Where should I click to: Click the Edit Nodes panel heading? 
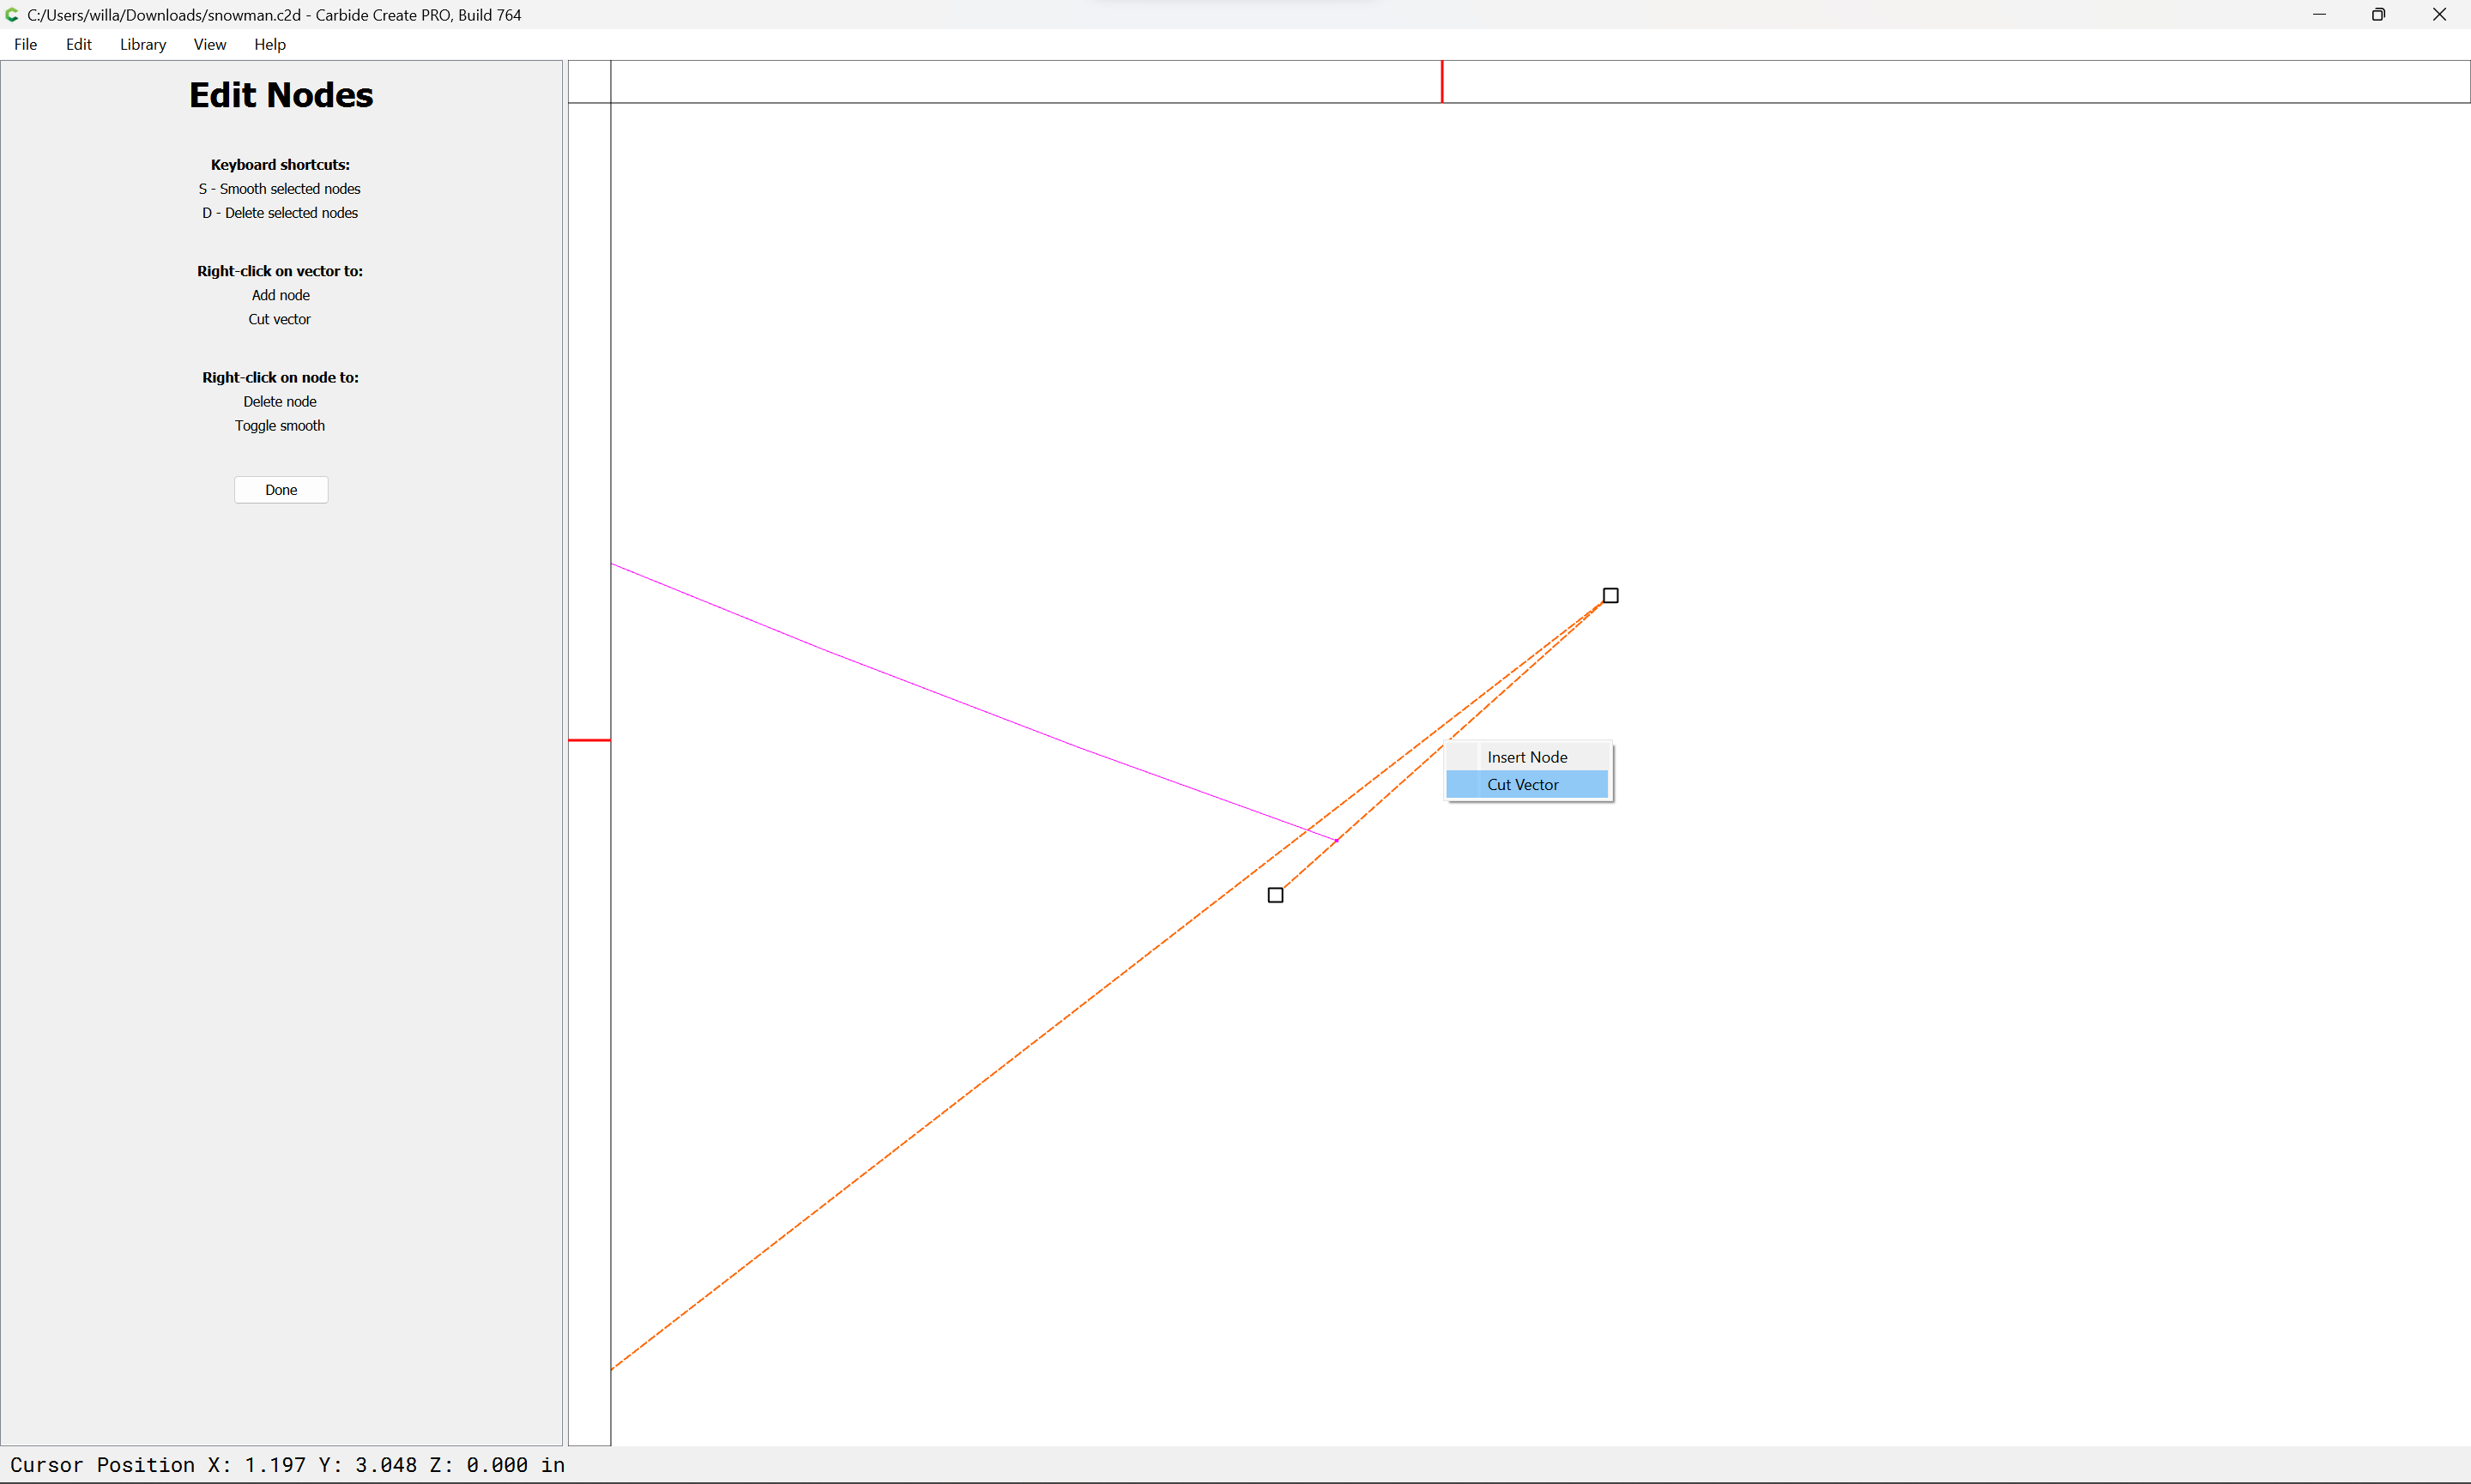281,95
